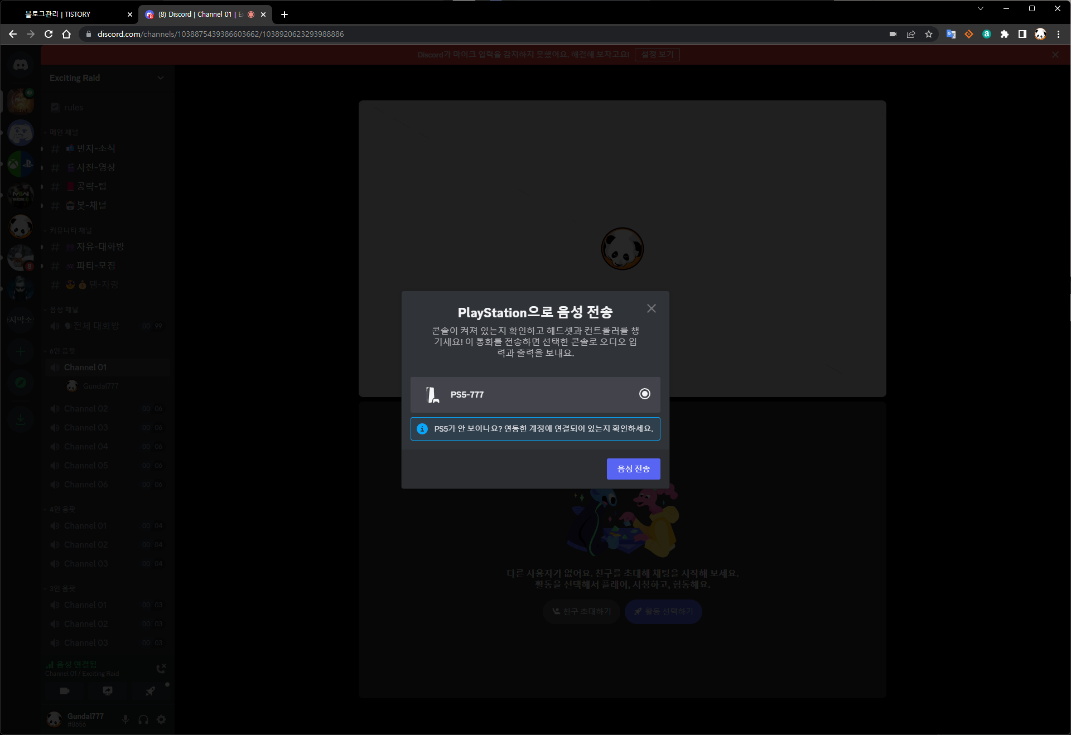Click the 설정 보기 button in banner
Screen dimensions: 1071x735
point(657,55)
